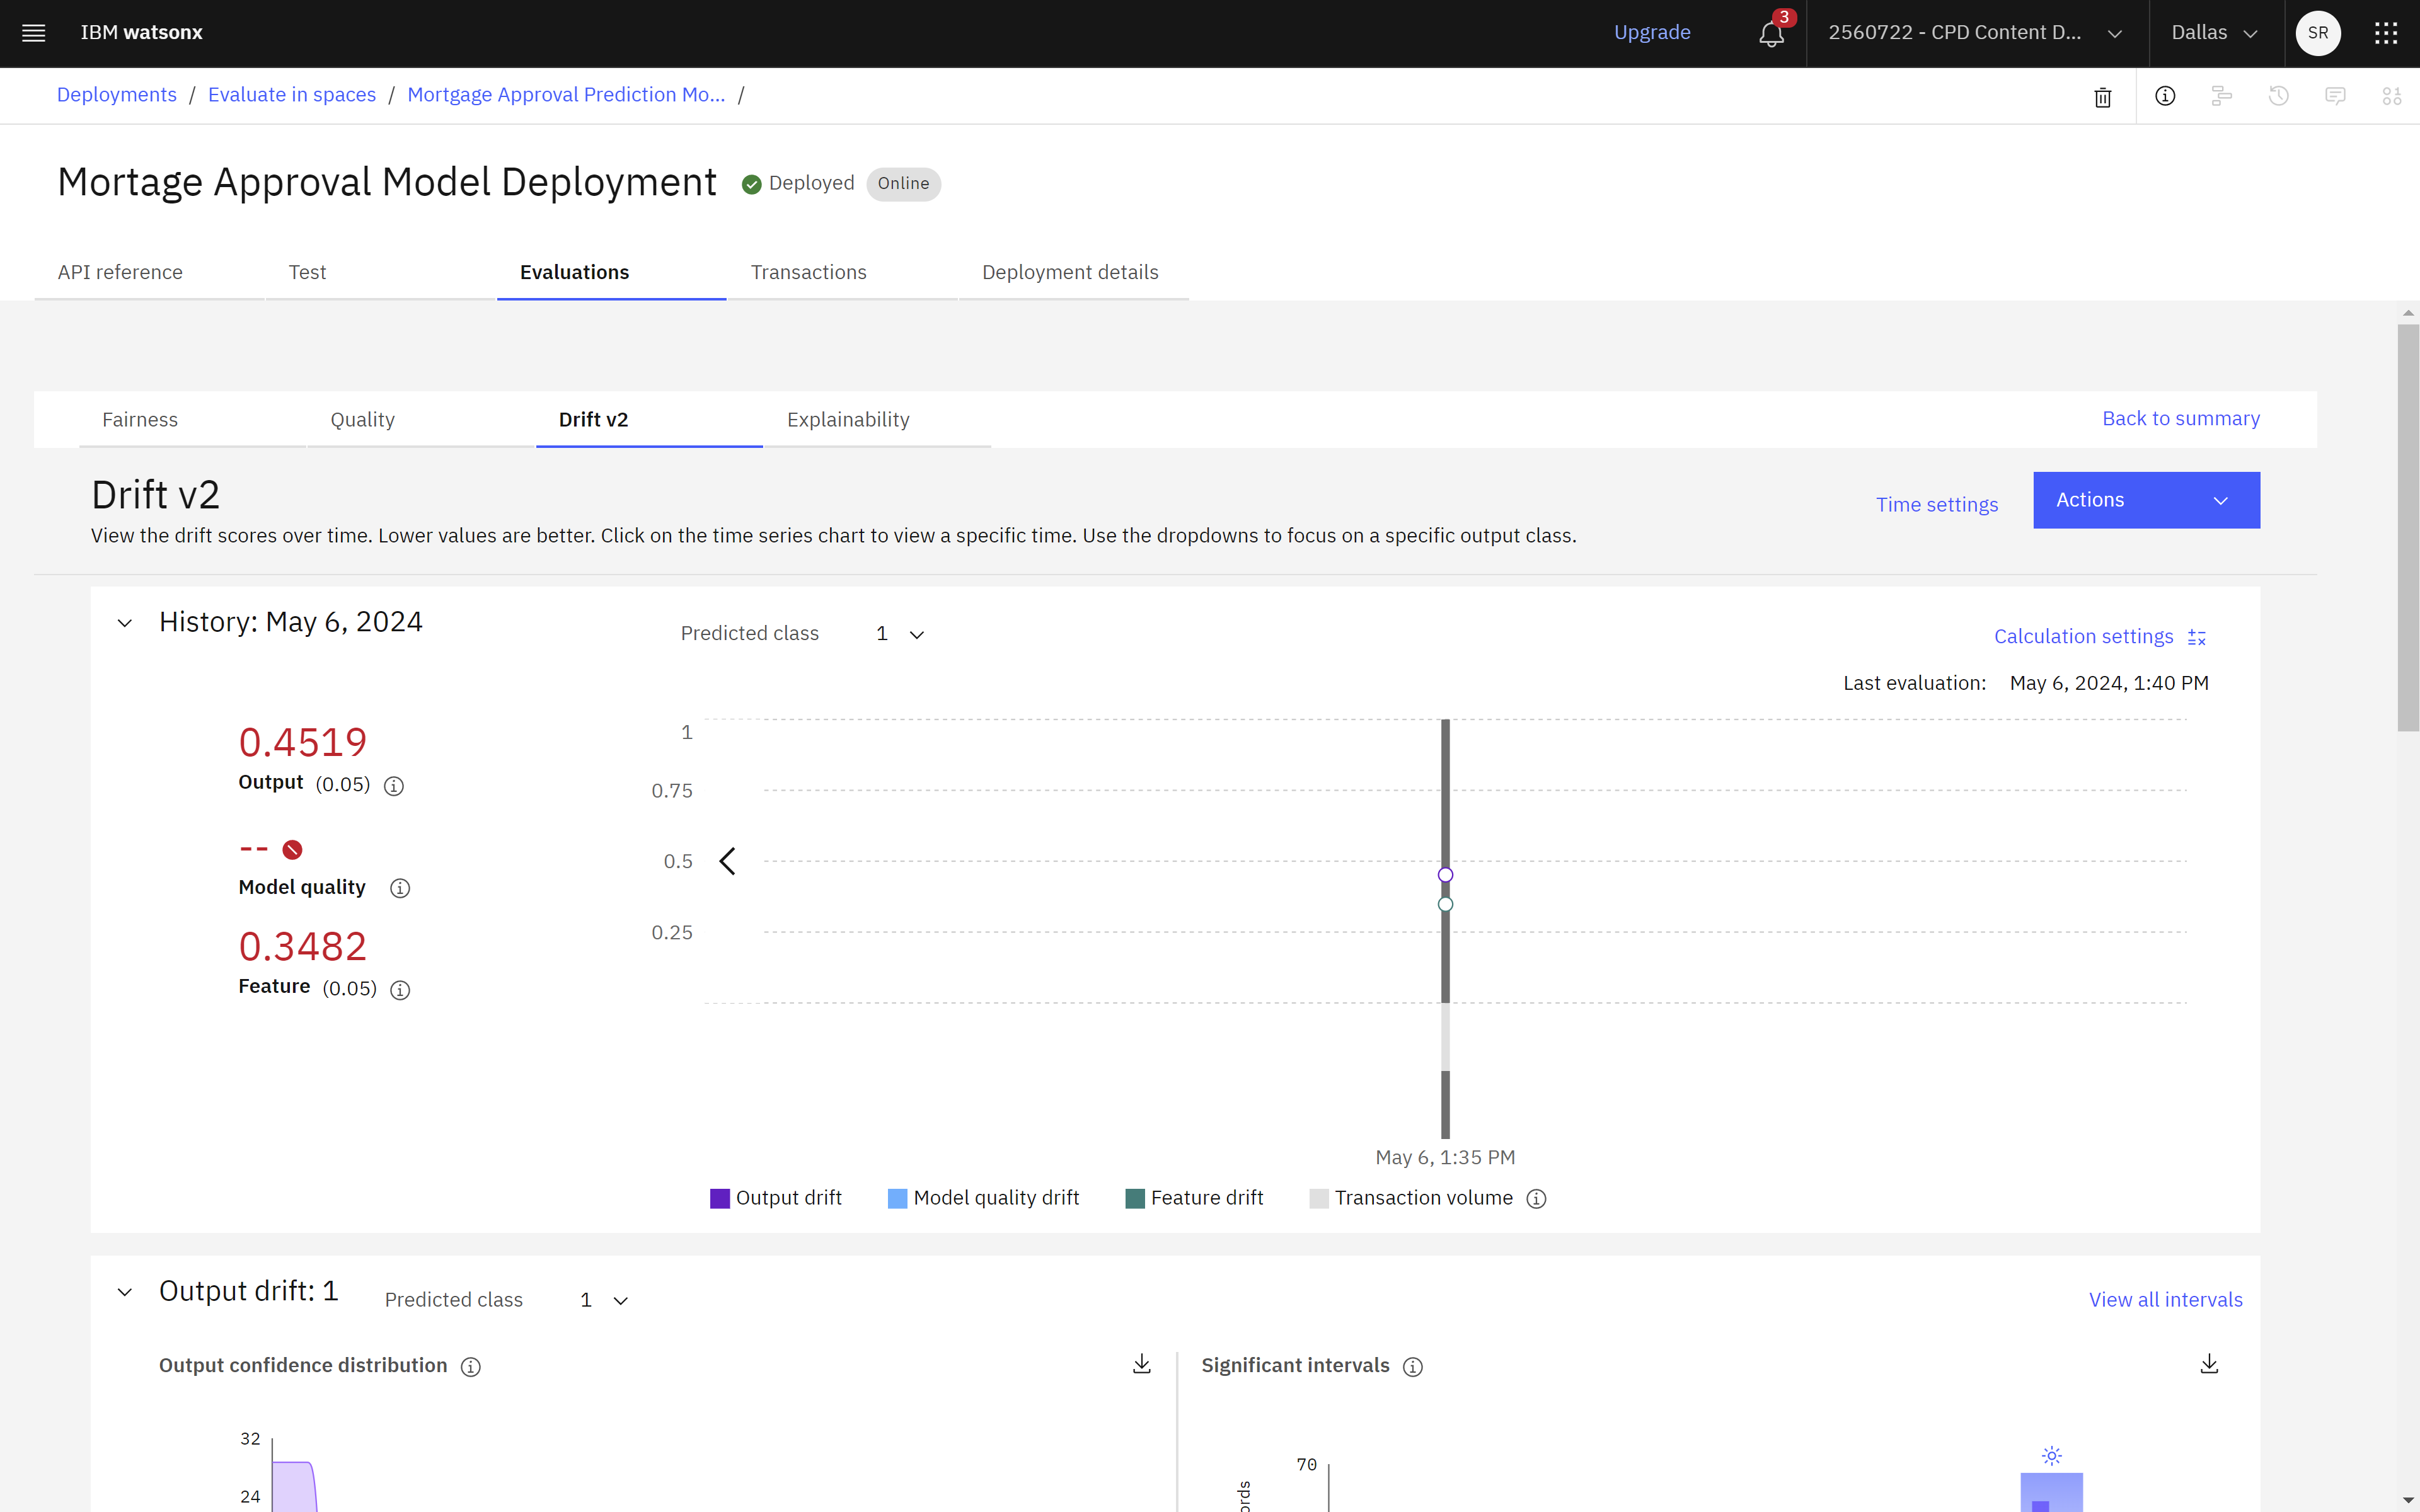
Task: Switch to the Fairness tab
Action: coord(140,420)
